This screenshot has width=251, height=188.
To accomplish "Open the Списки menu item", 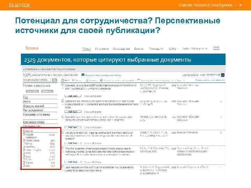I will click(139, 49).
